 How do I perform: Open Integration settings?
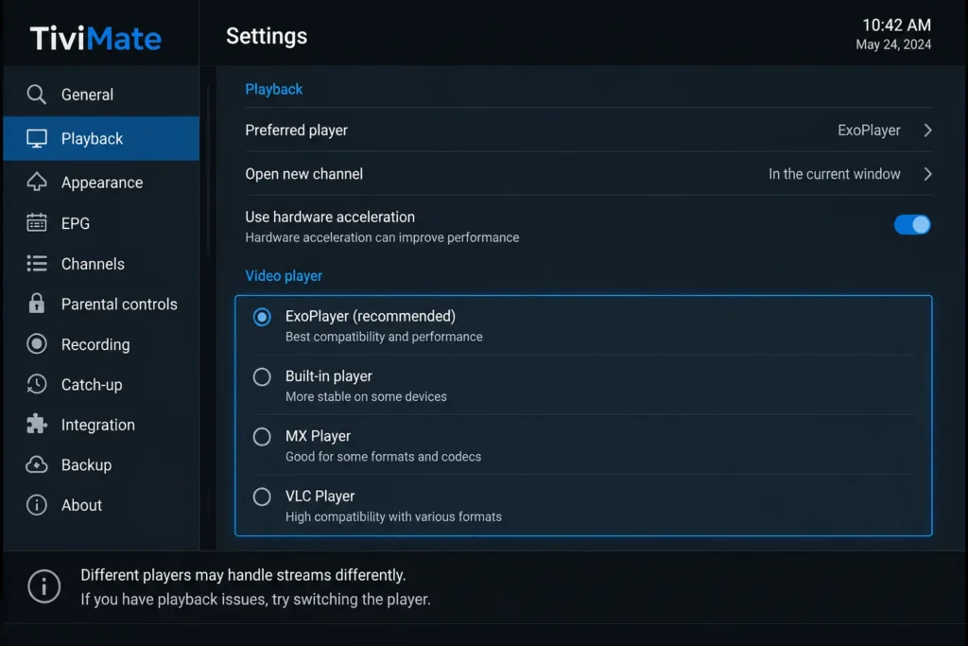101,425
